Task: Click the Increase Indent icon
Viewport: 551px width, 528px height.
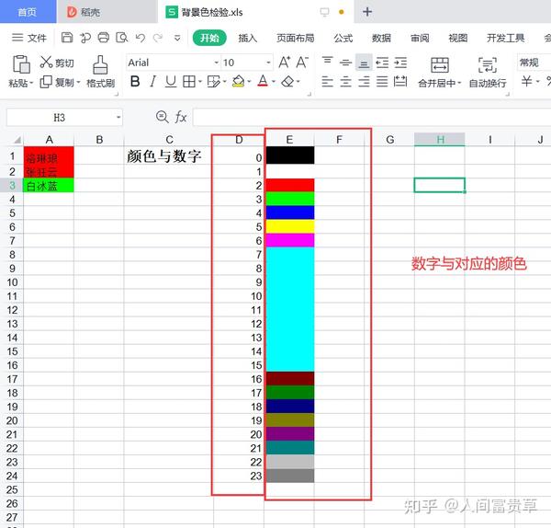Action: point(400,63)
